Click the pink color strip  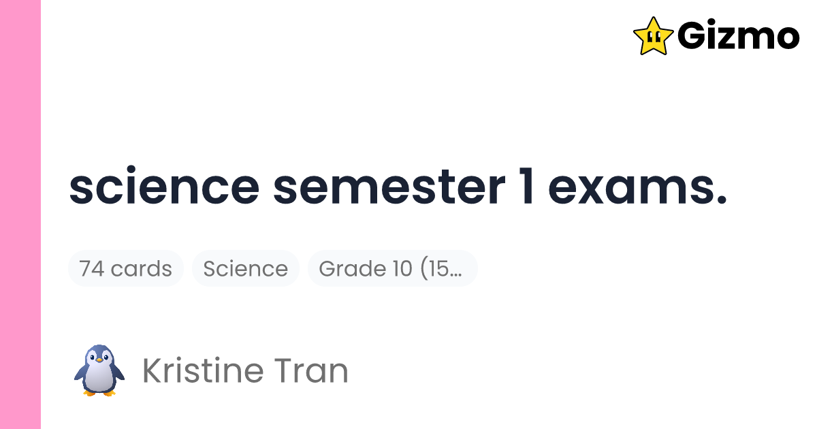20,214
